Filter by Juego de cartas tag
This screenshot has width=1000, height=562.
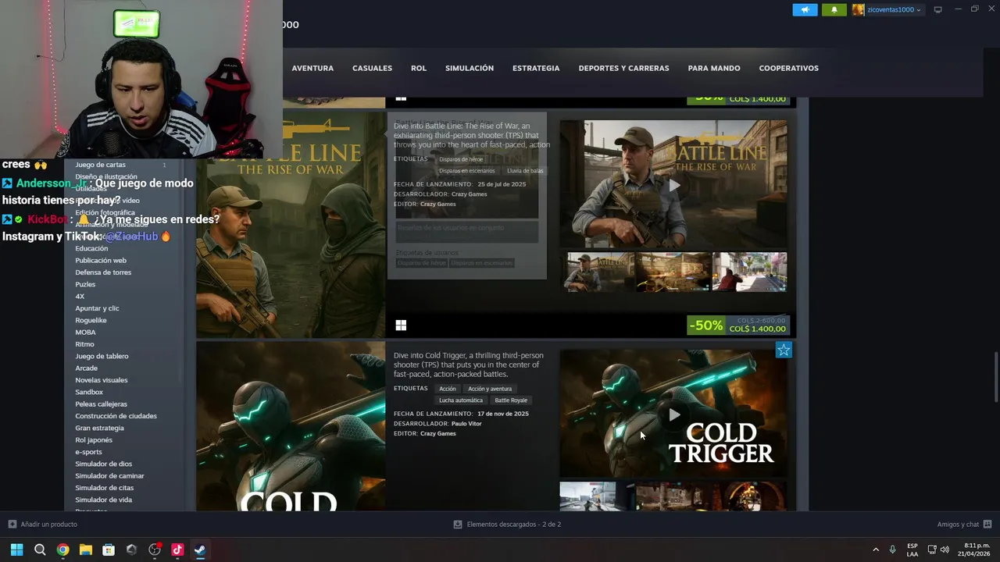coord(100,165)
